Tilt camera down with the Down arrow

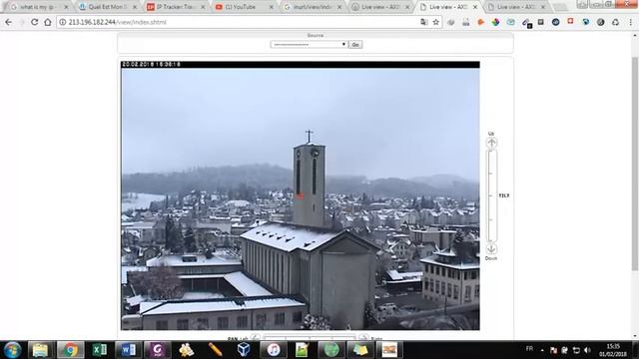pyautogui.click(x=491, y=248)
